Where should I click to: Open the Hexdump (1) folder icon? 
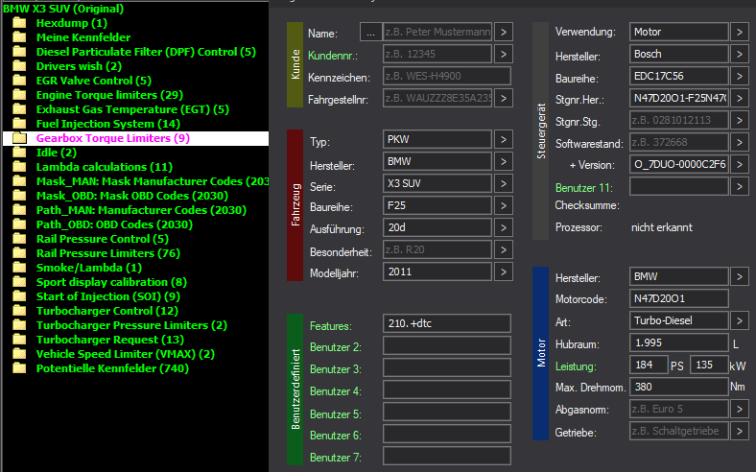tap(19, 23)
